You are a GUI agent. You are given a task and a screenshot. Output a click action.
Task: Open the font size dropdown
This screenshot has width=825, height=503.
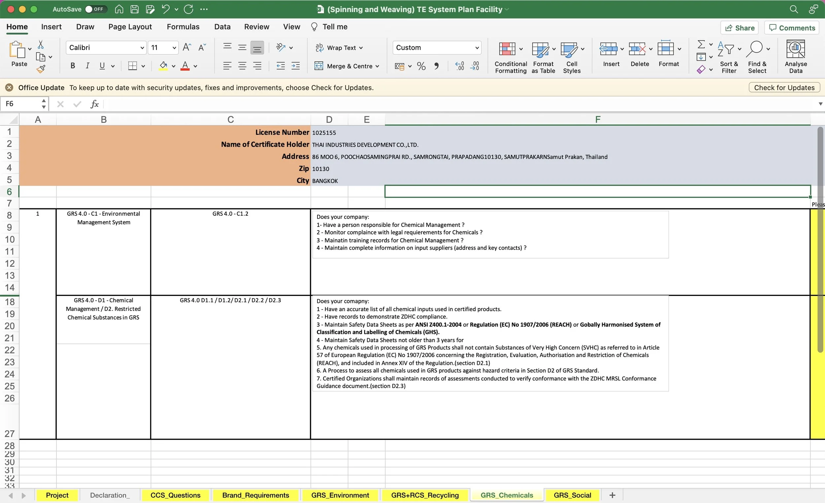coord(174,48)
